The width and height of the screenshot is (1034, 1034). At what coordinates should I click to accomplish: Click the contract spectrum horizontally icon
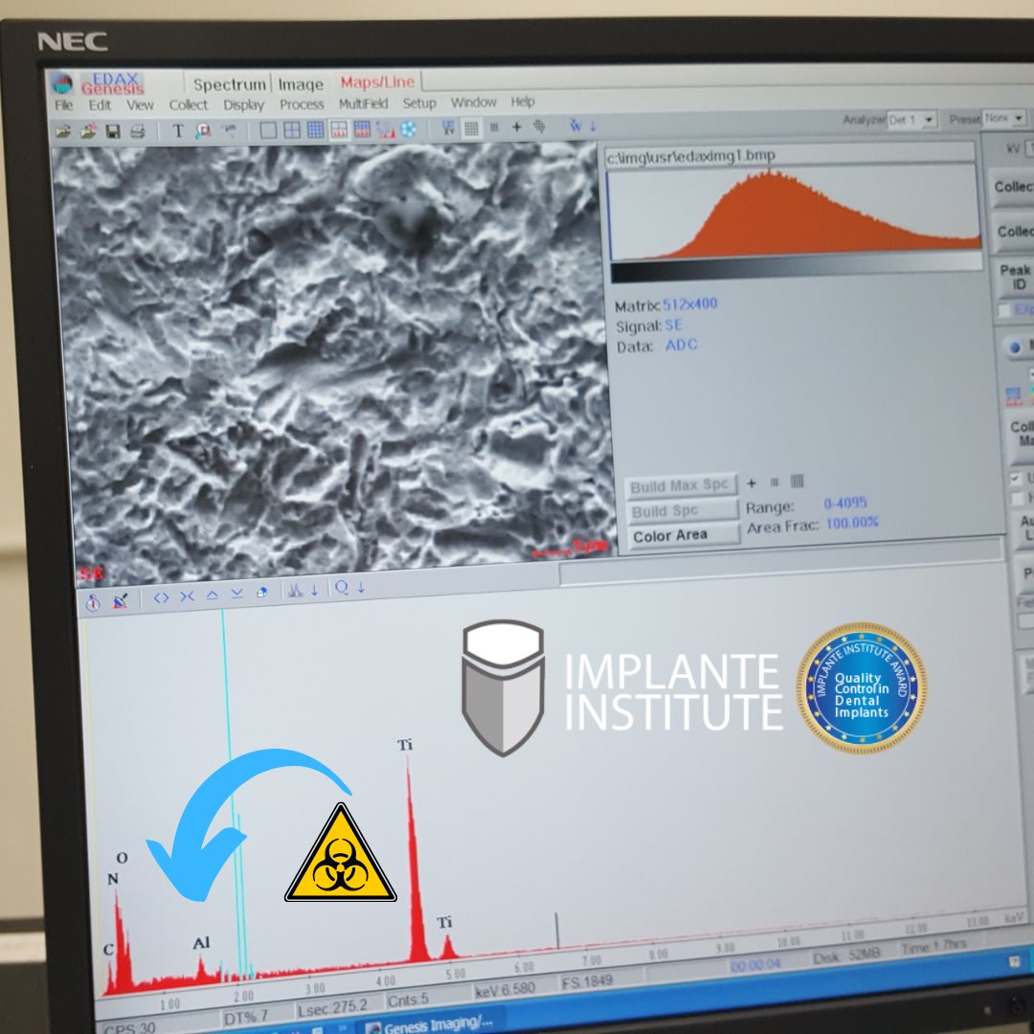[186, 596]
